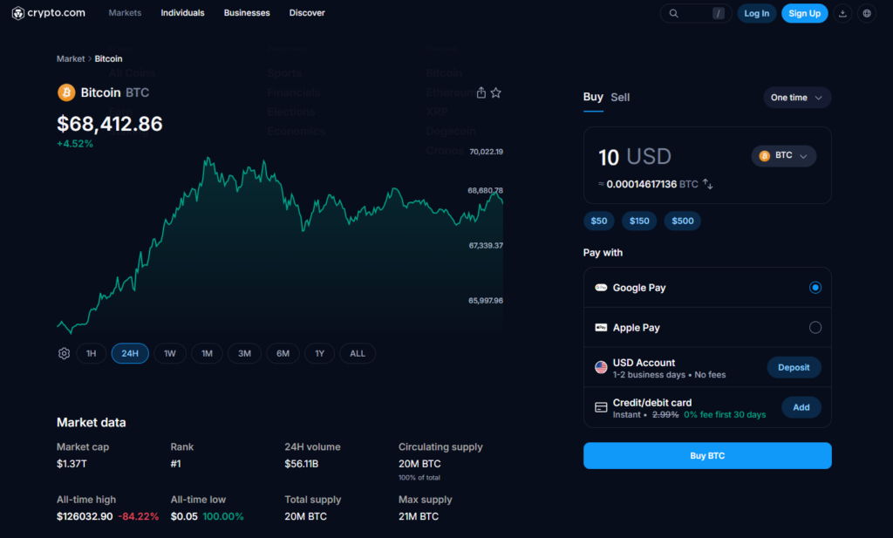
Task: Click the Google Pay logo icon
Action: 601,288
